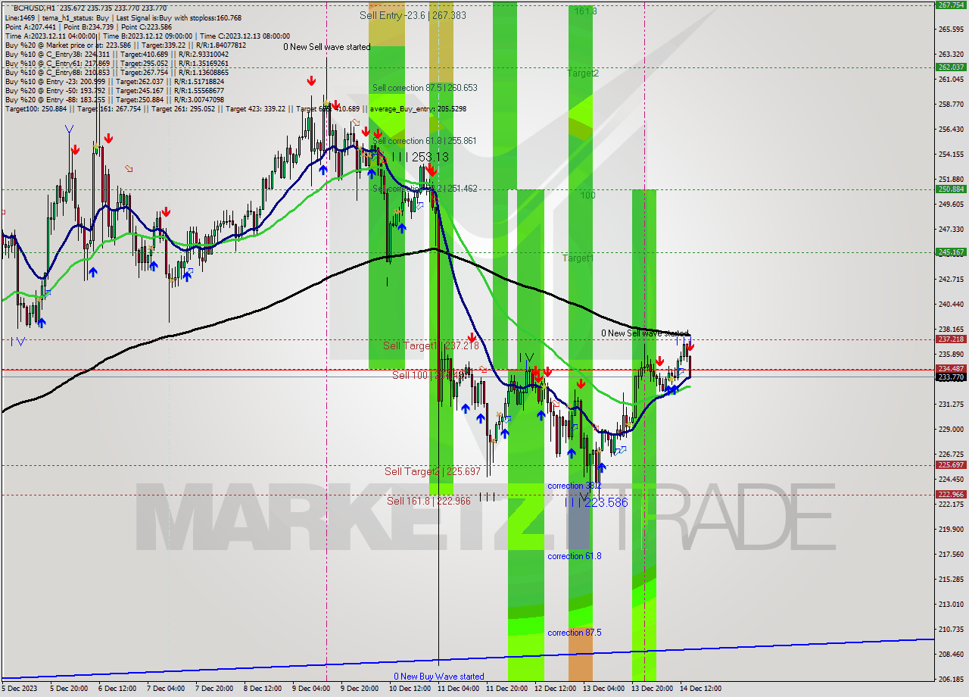Click the 'correction 87.5' blue label
This screenshot has height=697, width=969.
click(x=575, y=633)
